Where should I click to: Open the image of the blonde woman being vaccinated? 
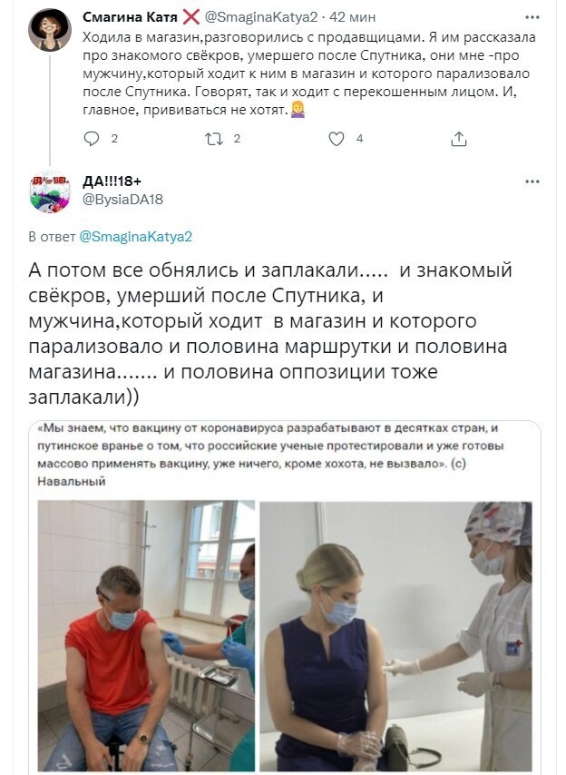[x=396, y=636]
